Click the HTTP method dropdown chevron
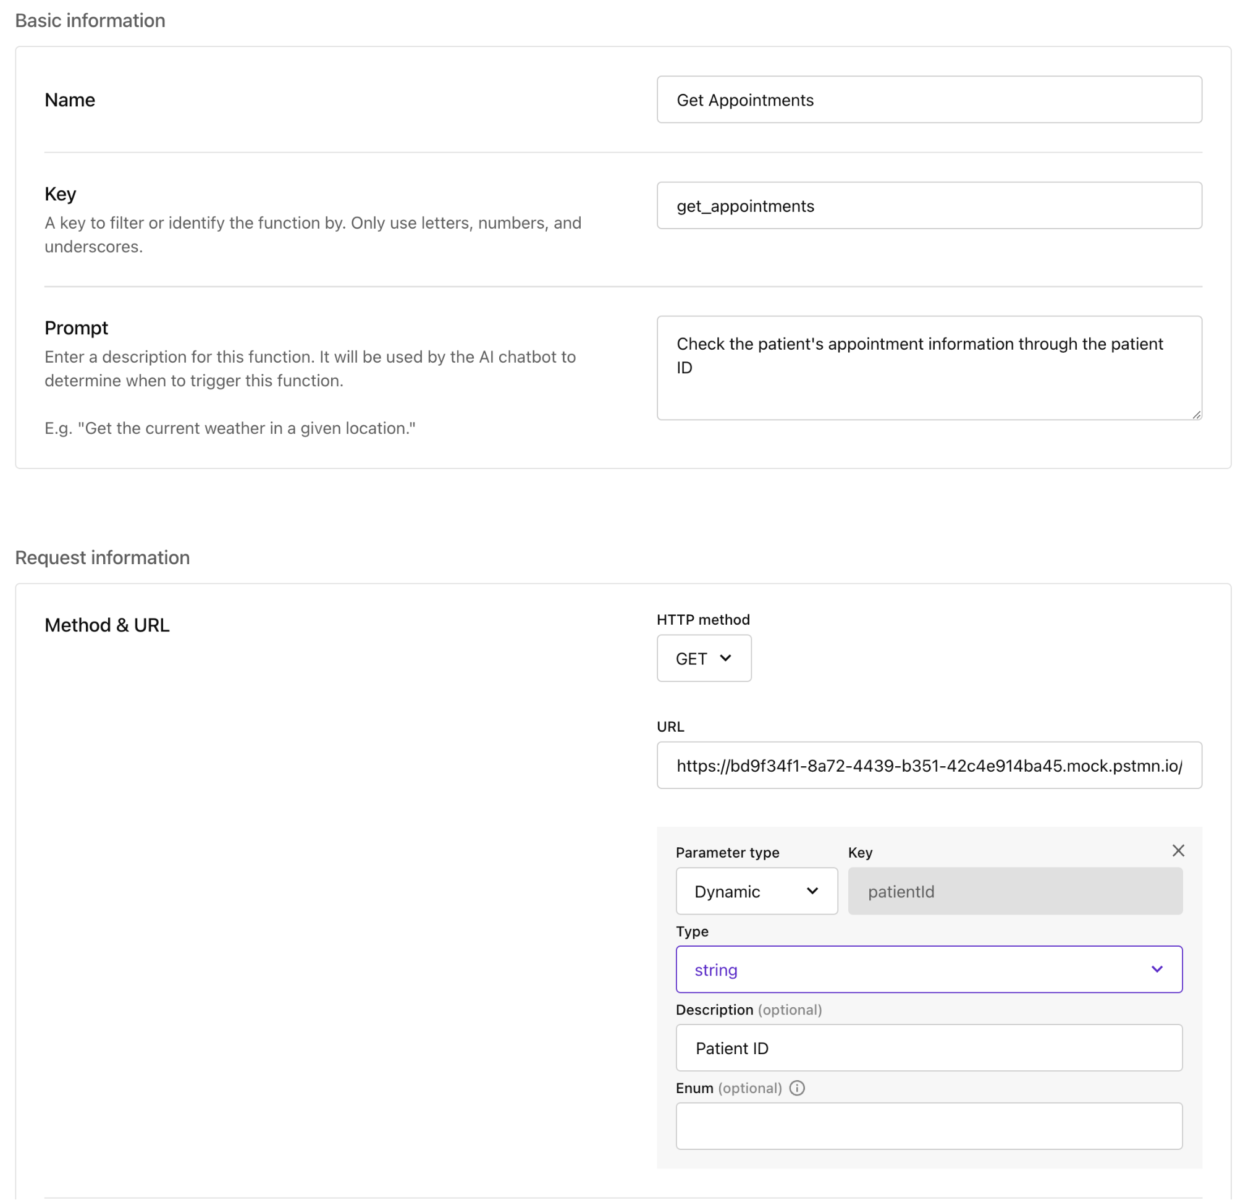 [x=726, y=658]
